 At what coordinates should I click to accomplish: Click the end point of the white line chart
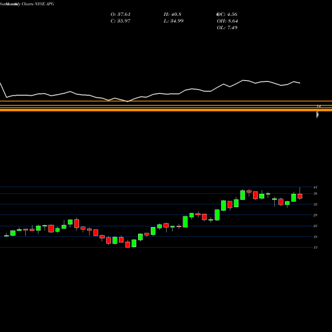[x=300, y=83]
